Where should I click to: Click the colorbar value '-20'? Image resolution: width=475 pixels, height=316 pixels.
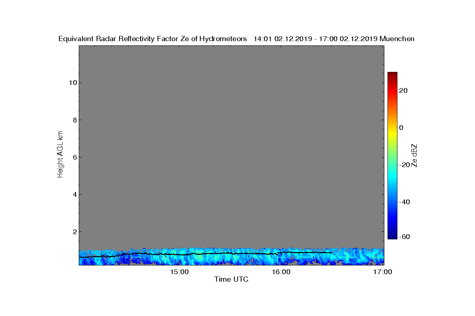[x=404, y=165]
